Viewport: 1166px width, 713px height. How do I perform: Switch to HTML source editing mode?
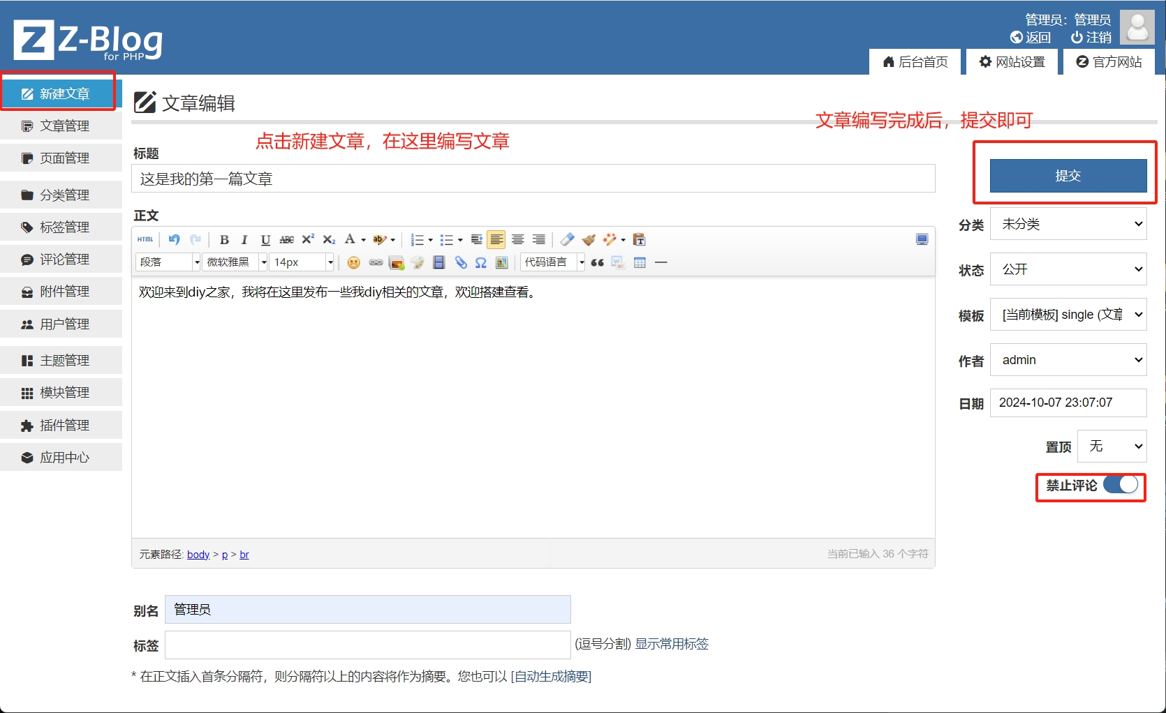[145, 239]
